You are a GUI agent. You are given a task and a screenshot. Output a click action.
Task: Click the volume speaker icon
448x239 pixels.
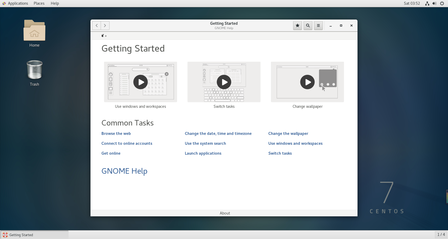click(434, 3)
